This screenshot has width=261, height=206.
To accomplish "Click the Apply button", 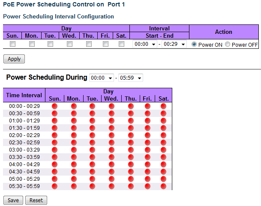I will 14,59.
